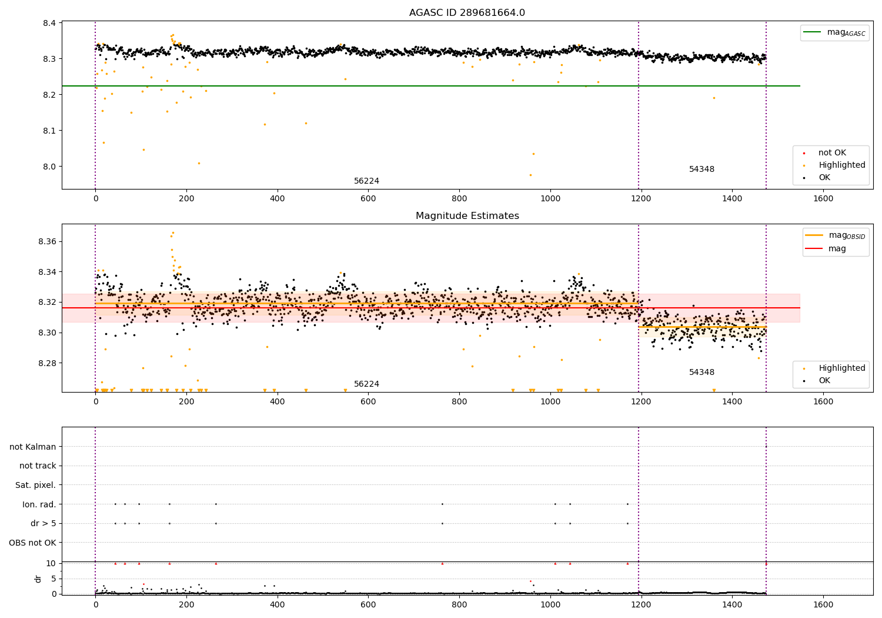
Task: Select the 'not Kalman' axis label
Action: coord(33,447)
